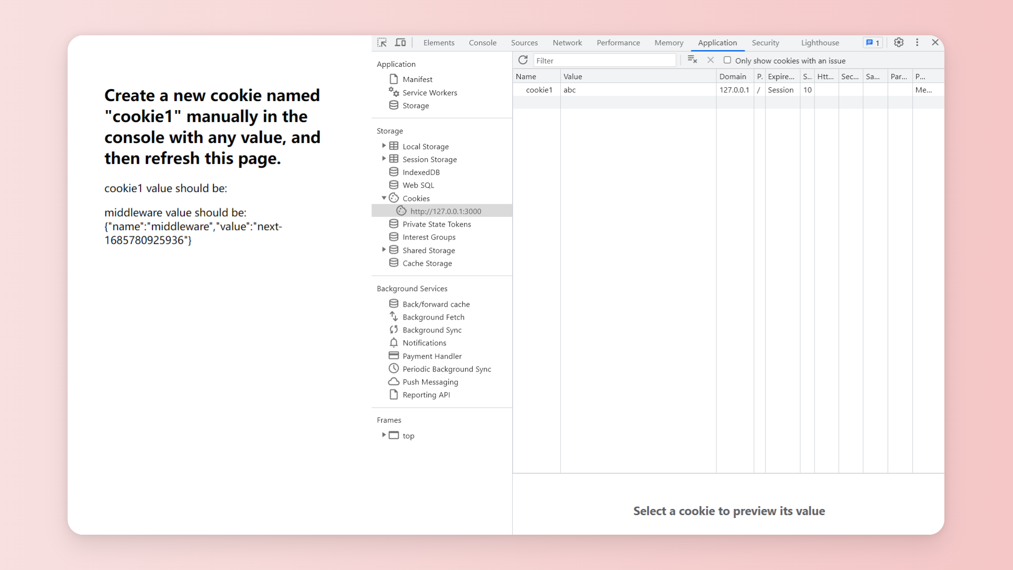Activate the inspect element mode
This screenshot has height=570, width=1013.
(x=382, y=42)
